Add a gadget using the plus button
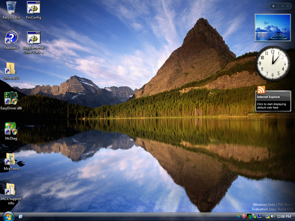Screen dimensions: 295x221 coord(273,6)
